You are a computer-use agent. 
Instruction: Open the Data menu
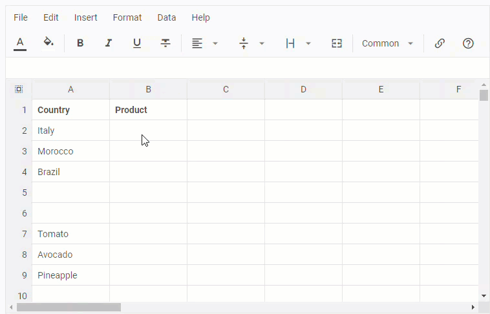click(167, 17)
